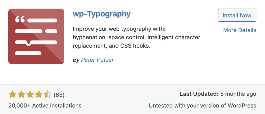Open the wp-Typography plugin title link

[x=102, y=14]
